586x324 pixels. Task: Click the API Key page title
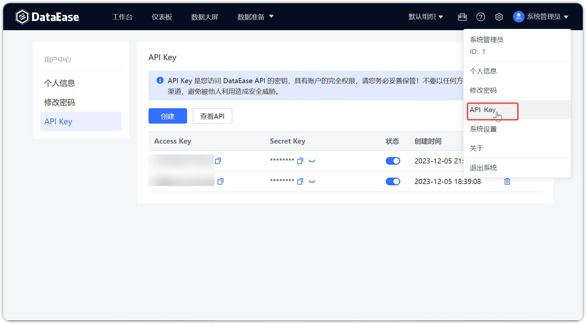coord(162,57)
